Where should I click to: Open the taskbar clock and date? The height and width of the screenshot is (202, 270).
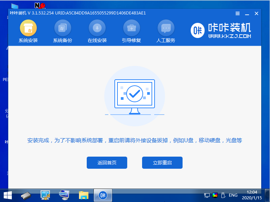tap(253, 195)
